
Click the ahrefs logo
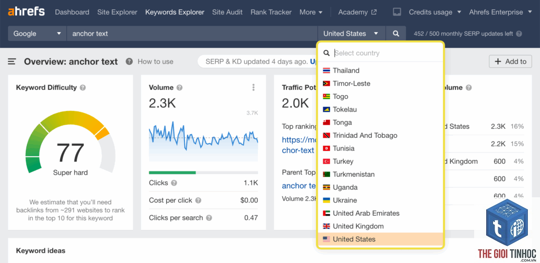point(26,12)
